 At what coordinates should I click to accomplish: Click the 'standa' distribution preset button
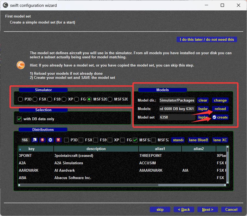pos(178,140)
